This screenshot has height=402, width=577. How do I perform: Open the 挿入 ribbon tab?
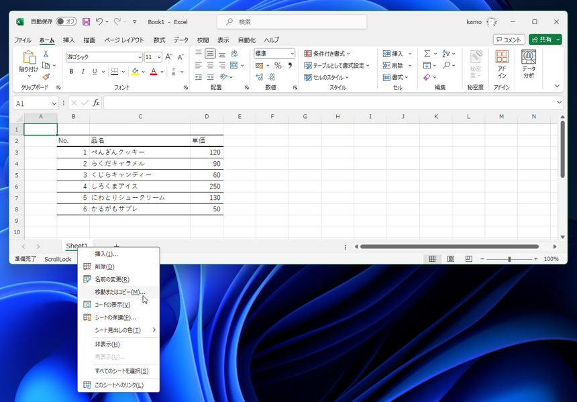pos(69,40)
